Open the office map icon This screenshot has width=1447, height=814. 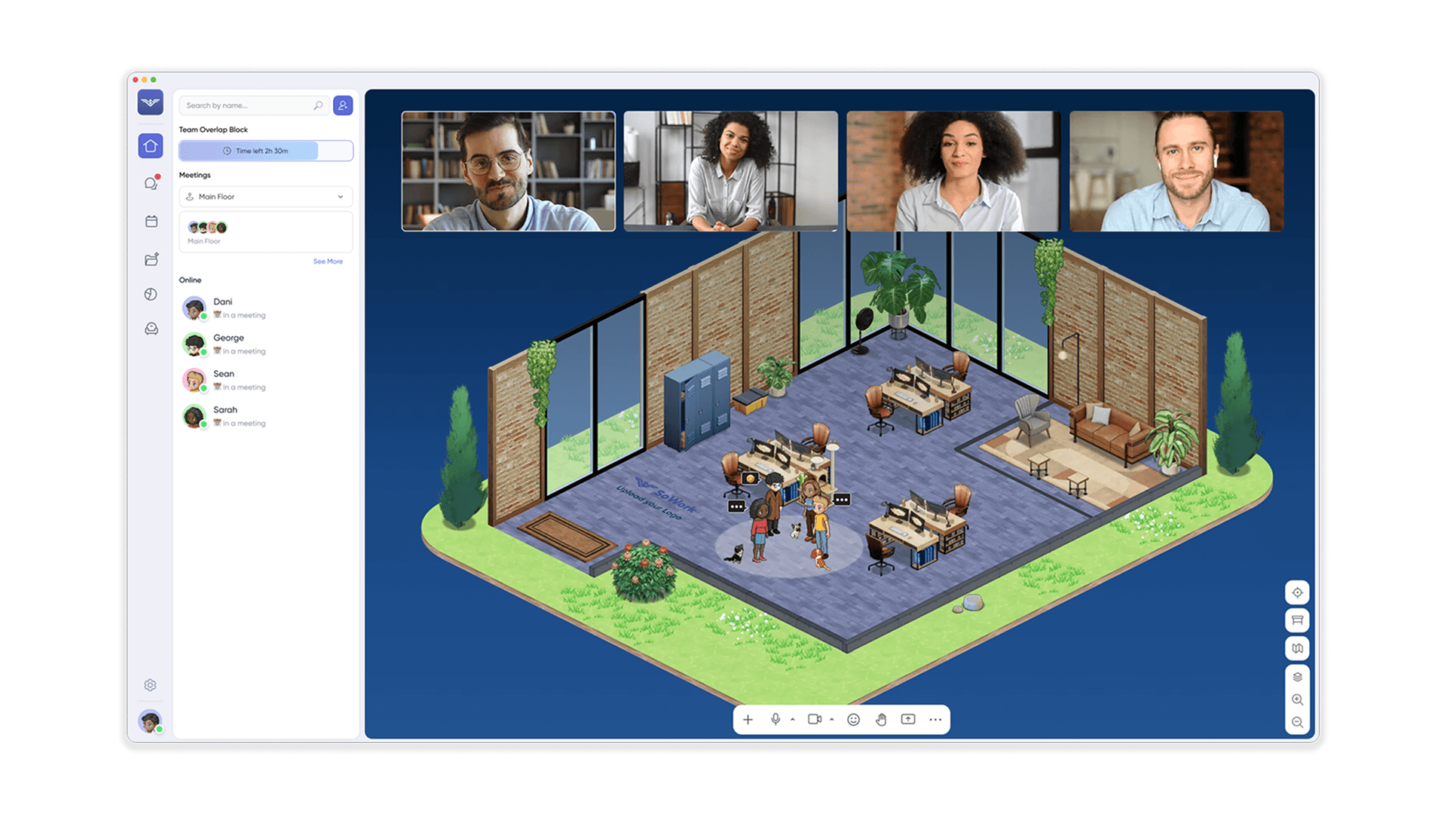pyautogui.click(x=1297, y=648)
